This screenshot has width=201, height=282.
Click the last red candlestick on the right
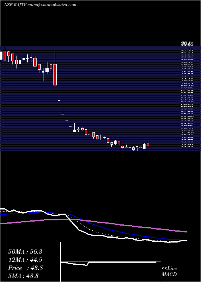pos(148,144)
